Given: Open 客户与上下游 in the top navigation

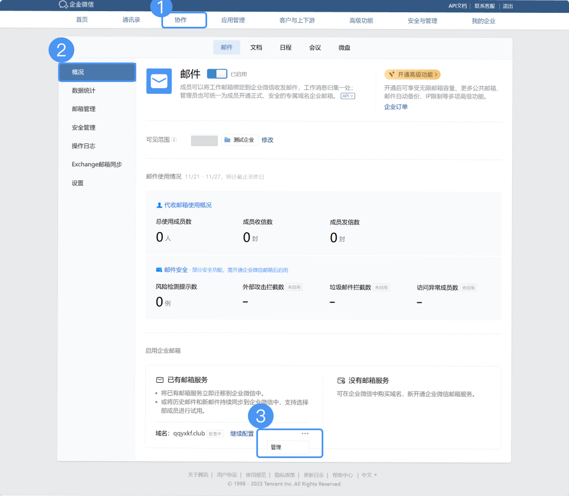Looking at the screenshot, I should coord(297,21).
